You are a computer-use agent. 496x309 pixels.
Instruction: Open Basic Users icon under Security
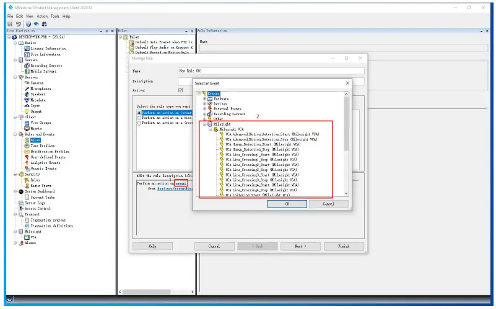[27, 186]
